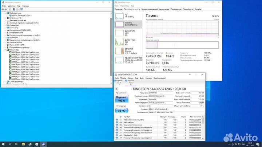This screenshot has width=262, height=147.
Task: Select the ЦП performance graph thumbnail
Action: point(119,16)
